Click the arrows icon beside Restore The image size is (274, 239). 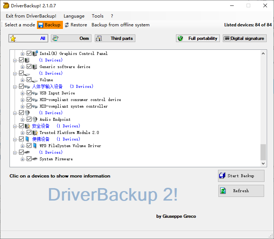tap(67, 25)
